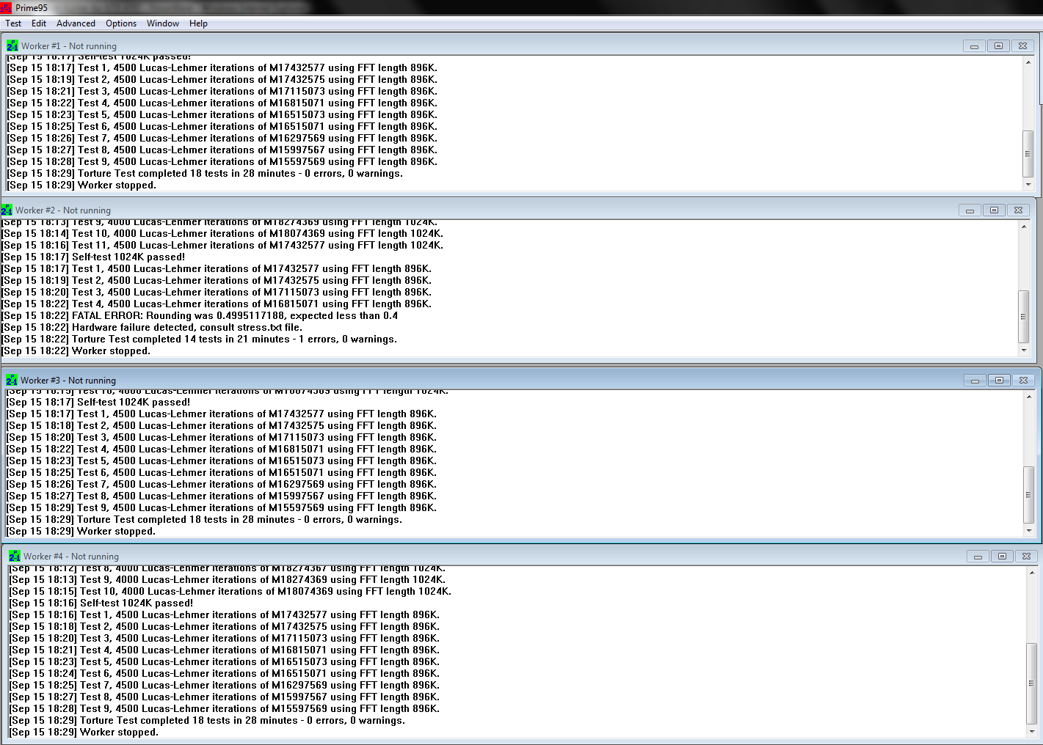Click Worker #2's Test 11 M17432577 line
Viewport: 1043px width, 745px height.
coord(222,246)
